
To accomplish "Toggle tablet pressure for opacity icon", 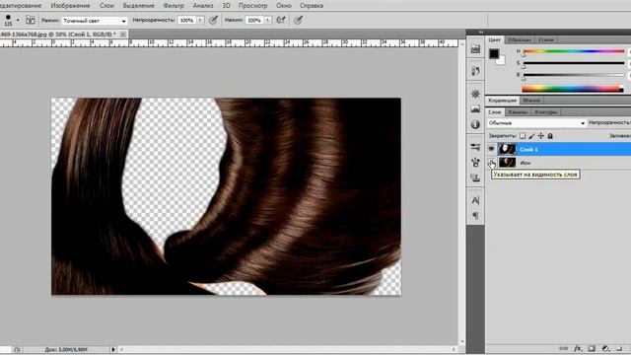I will [213, 20].
